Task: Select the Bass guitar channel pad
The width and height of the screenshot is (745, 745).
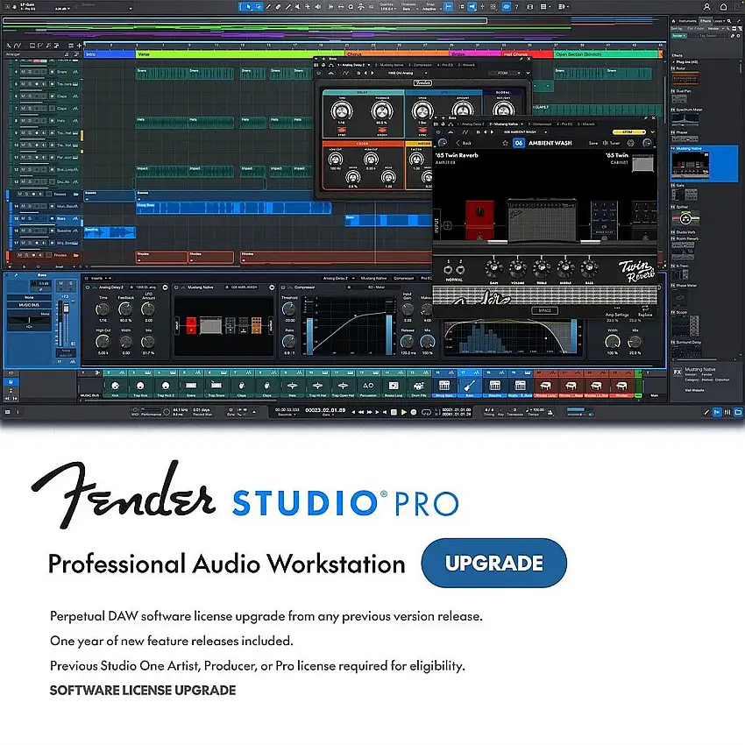Action: tap(469, 386)
